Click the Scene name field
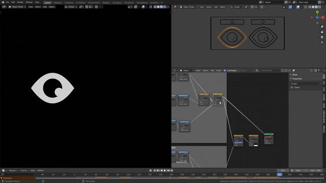This screenshot has height=183, width=326. [274, 2]
